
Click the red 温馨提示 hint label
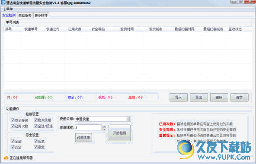[x=167, y=136]
